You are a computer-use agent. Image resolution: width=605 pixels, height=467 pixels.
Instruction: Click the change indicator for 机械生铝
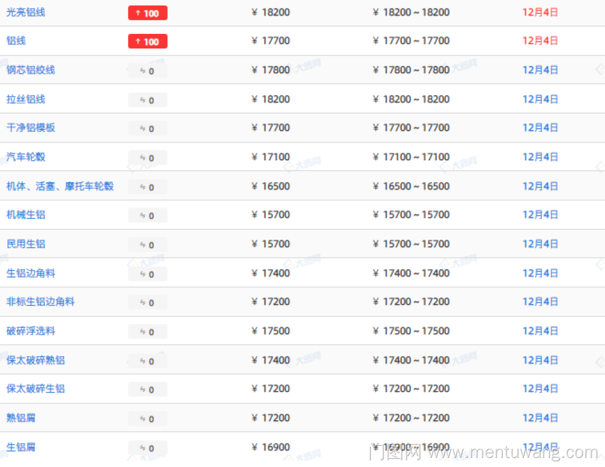pyautogui.click(x=148, y=215)
